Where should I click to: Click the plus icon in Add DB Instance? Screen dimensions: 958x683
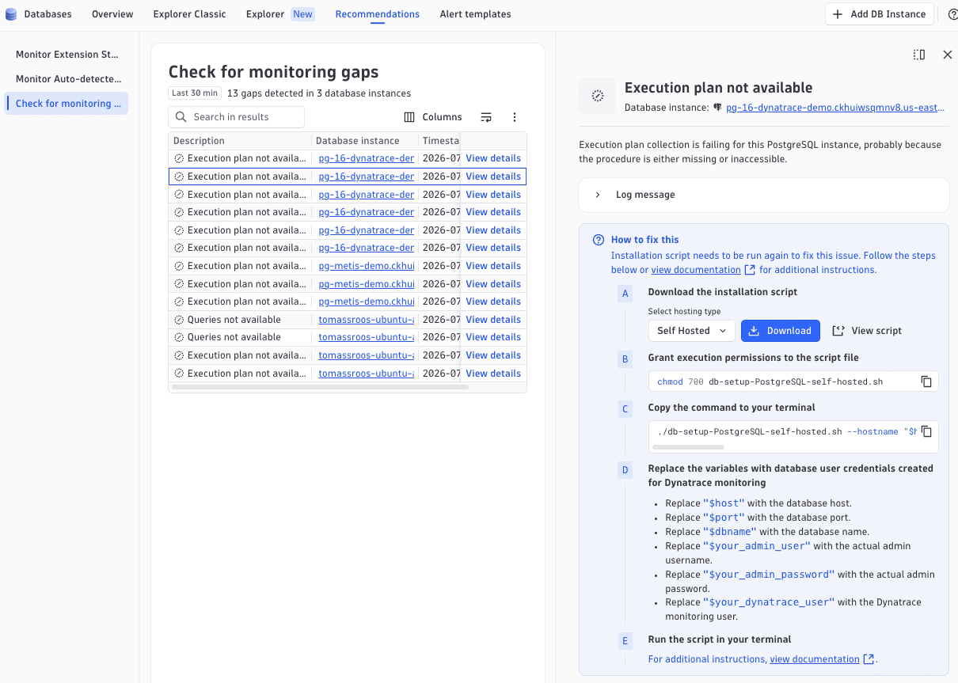(838, 14)
